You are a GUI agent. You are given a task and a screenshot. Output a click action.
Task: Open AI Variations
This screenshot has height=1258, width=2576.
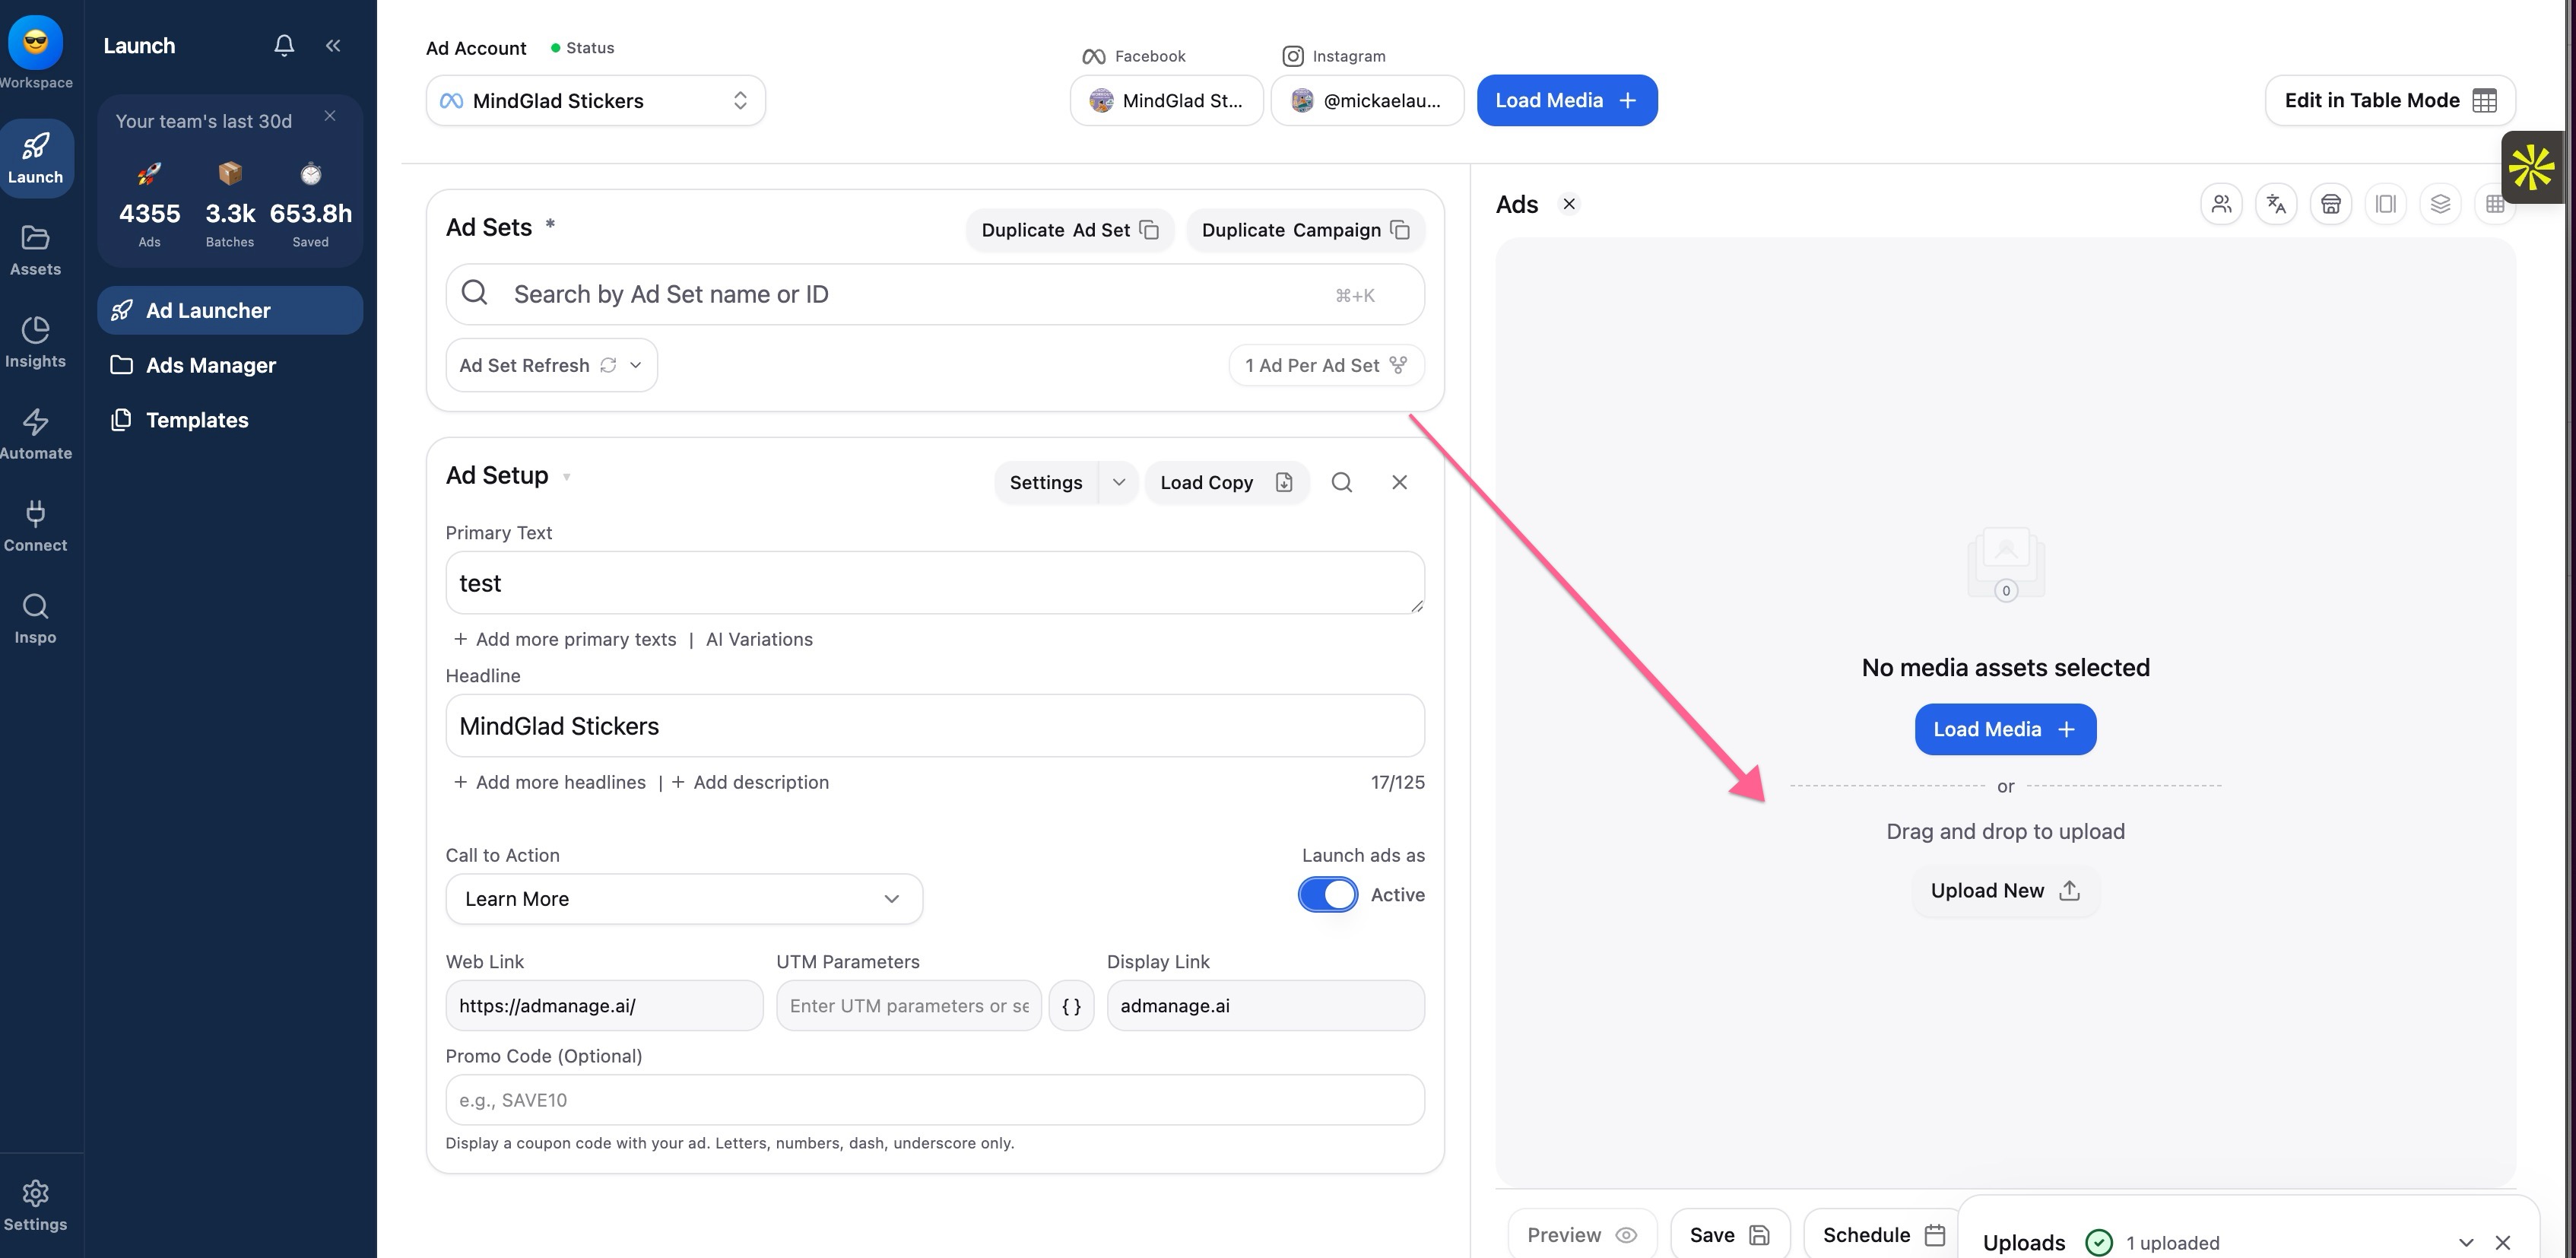click(759, 639)
